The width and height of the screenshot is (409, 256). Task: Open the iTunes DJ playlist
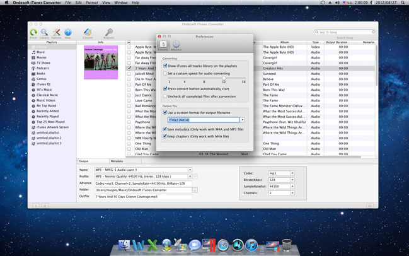coord(43,84)
